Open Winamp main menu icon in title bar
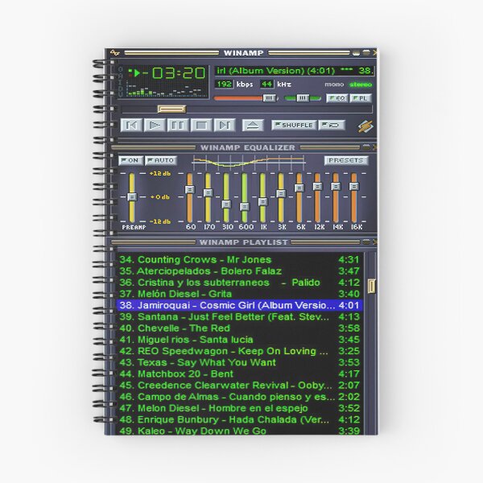Image resolution: width=483 pixels, height=483 pixels. 115,53
